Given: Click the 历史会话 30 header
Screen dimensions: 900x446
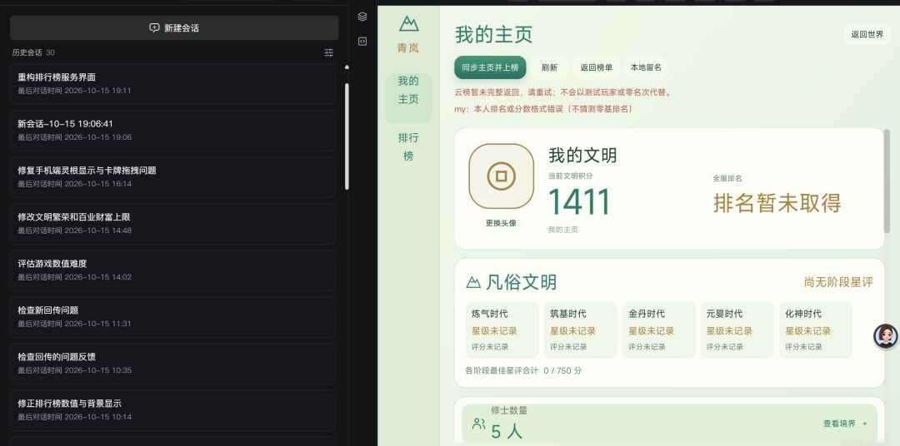Looking at the screenshot, I should (33, 52).
